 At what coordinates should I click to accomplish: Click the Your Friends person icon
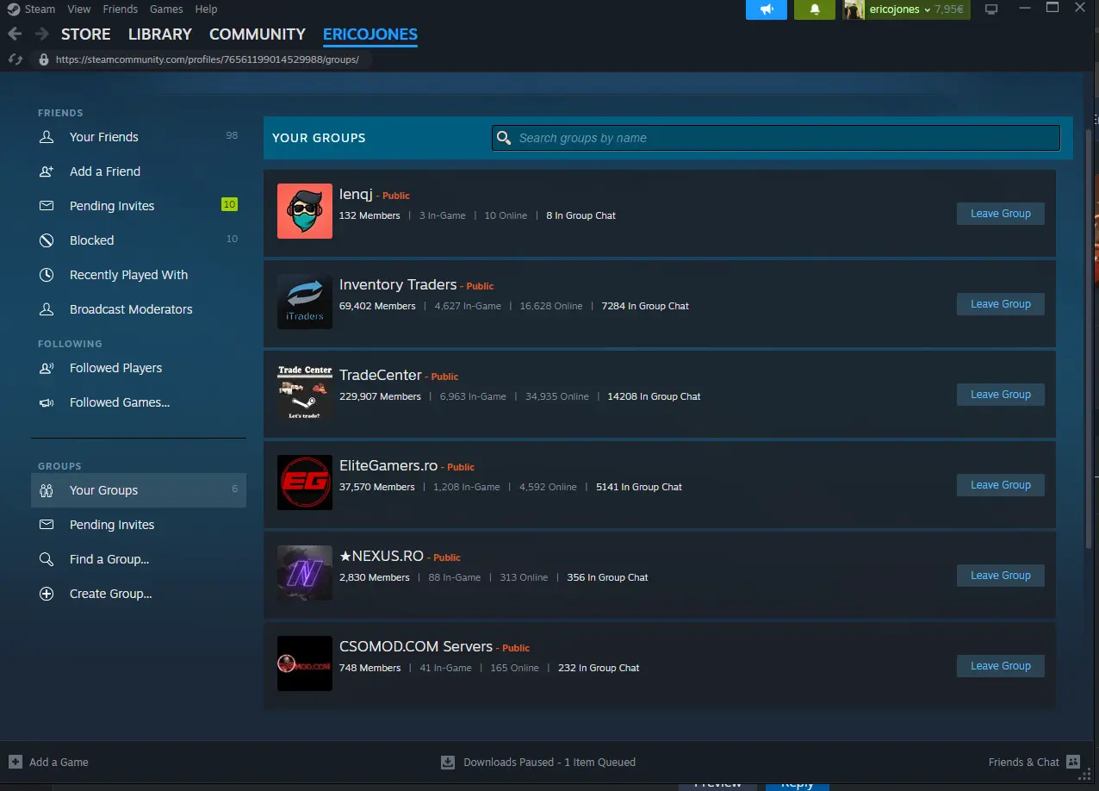click(x=47, y=137)
